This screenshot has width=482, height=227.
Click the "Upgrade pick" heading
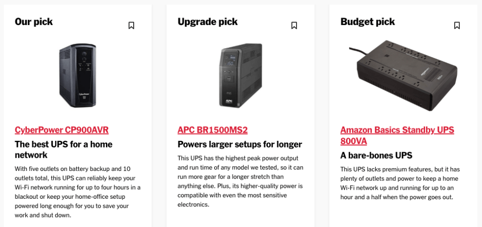[208, 22]
